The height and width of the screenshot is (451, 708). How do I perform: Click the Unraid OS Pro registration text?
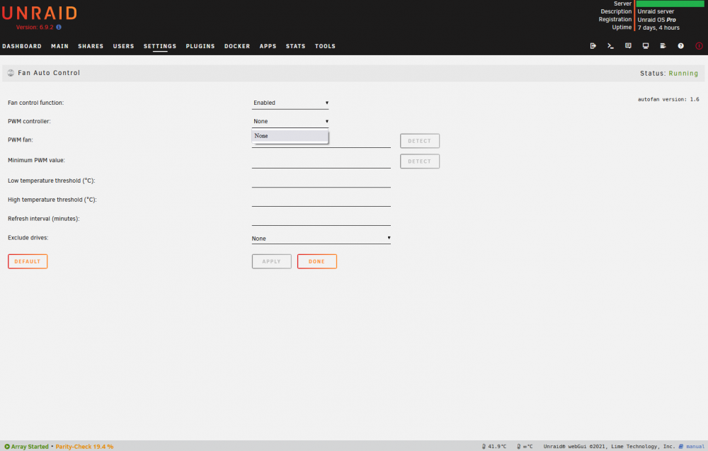[x=656, y=20]
